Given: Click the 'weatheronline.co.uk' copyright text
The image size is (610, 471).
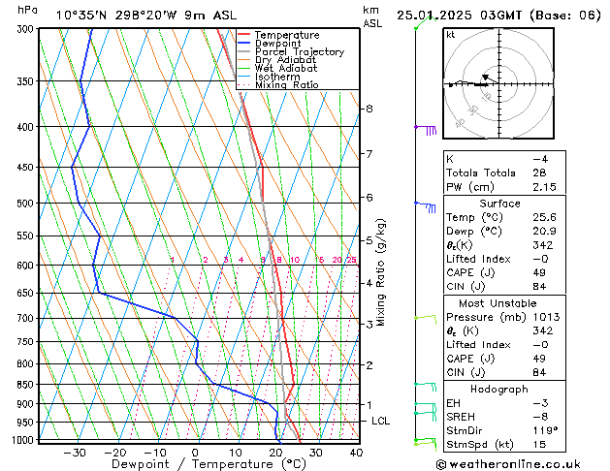Looking at the screenshot, I should [508, 464].
